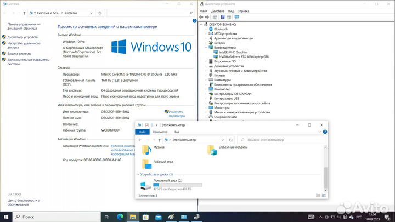
Task: Open the 3D Objects folder icon
Action: click(x=212, y=150)
